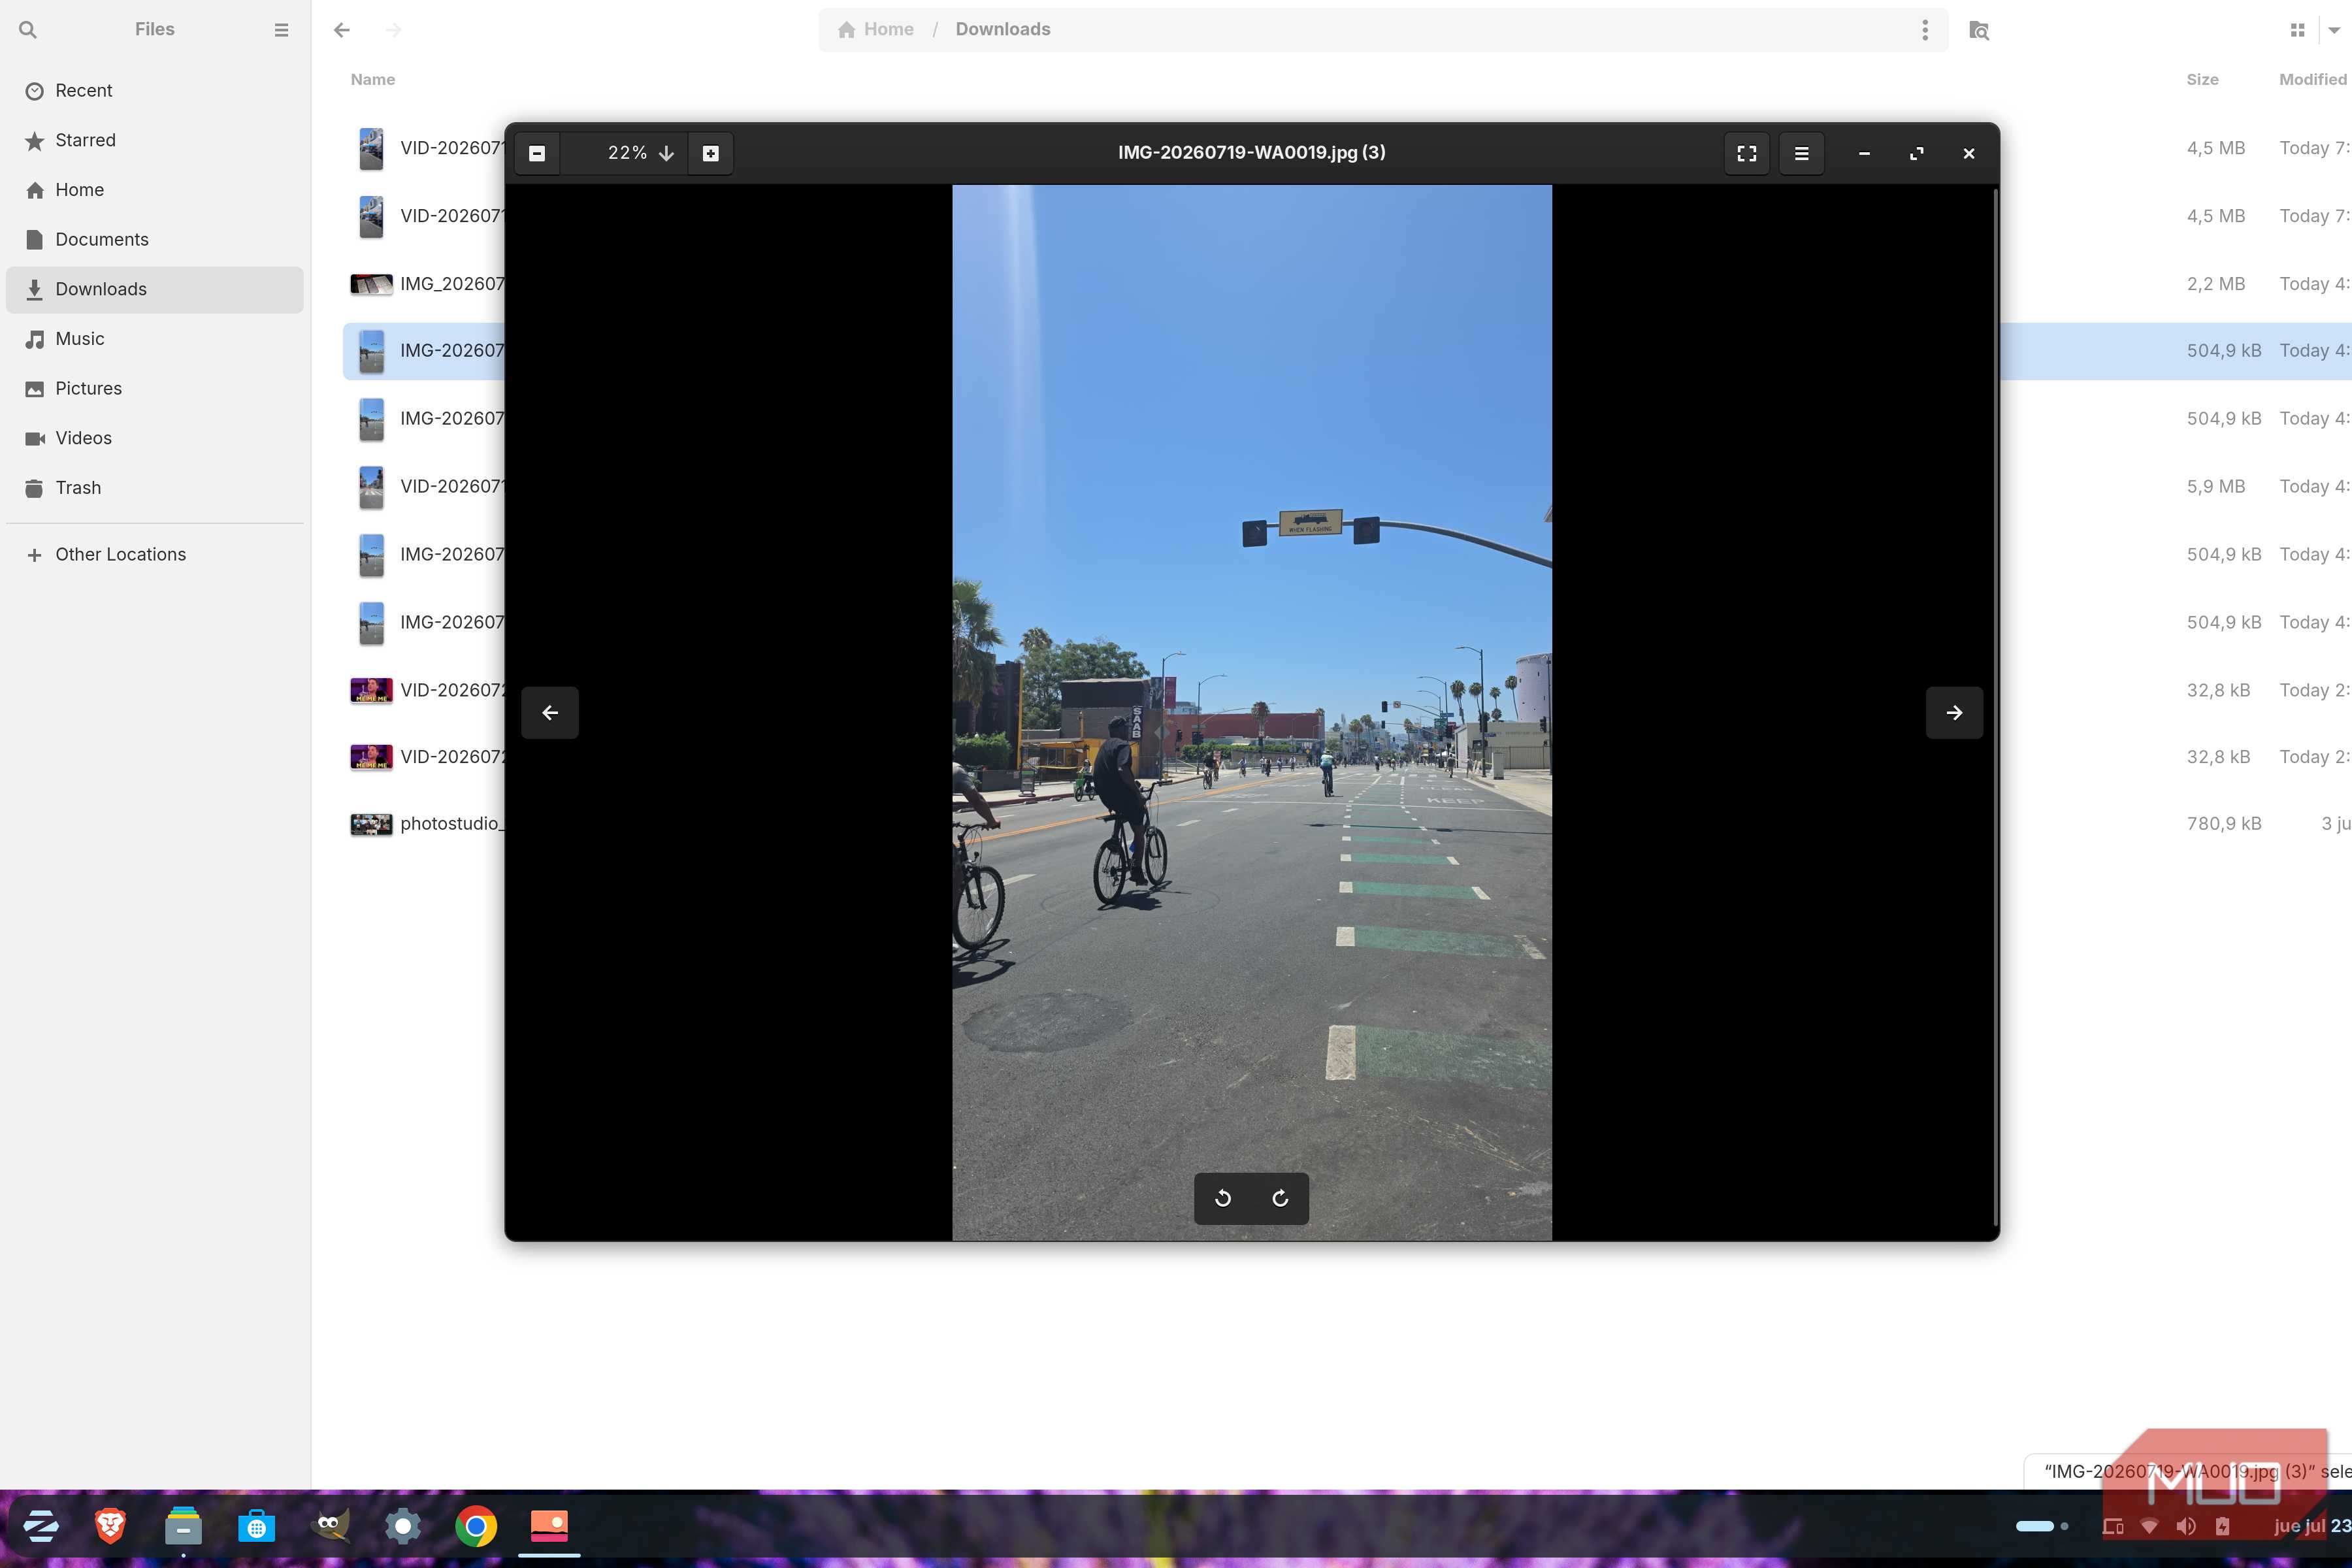Open the Files app from taskbar
Screen dimensions: 2352x1568
pyautogui.click(x=183, y=1526)
